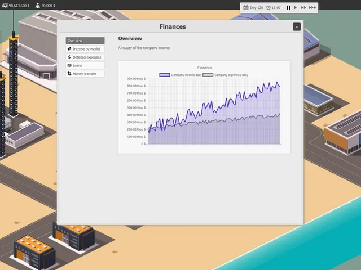
Task: Click the Loans cash icon
Action: tap(69, 65)
